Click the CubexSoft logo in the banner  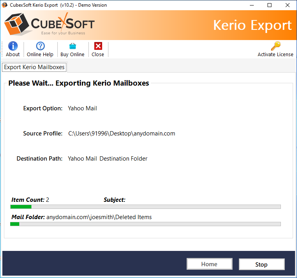click(49, 25)
